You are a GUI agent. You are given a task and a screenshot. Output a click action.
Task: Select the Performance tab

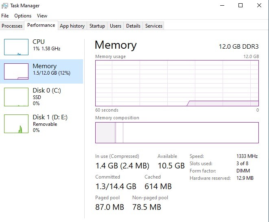coord(41,25)
